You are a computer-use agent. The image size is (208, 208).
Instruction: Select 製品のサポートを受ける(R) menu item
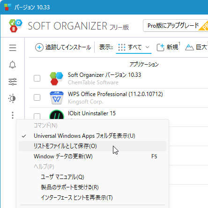pos(92,187)
